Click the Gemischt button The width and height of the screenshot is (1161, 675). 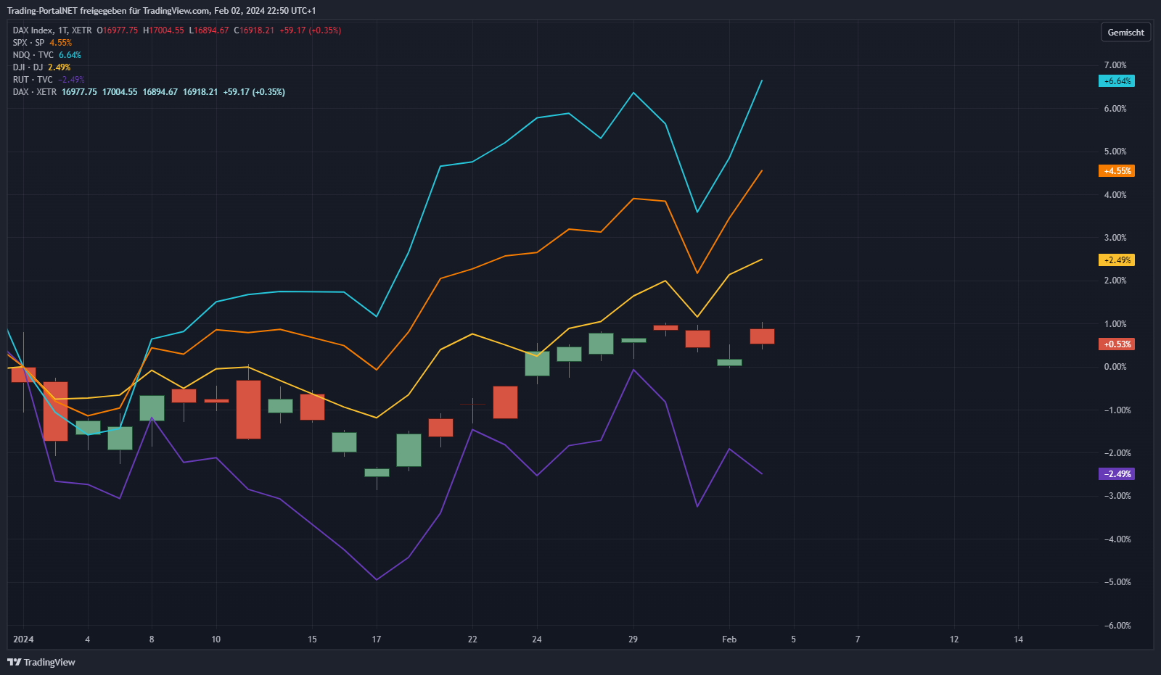pyautogui.click(x=1125, y=33)
